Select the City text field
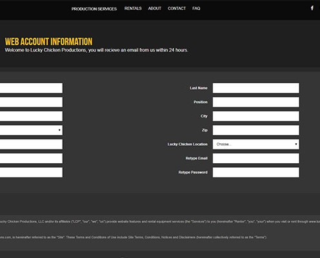Viewport: 320px width, 258px height. (x=256, y=116)
